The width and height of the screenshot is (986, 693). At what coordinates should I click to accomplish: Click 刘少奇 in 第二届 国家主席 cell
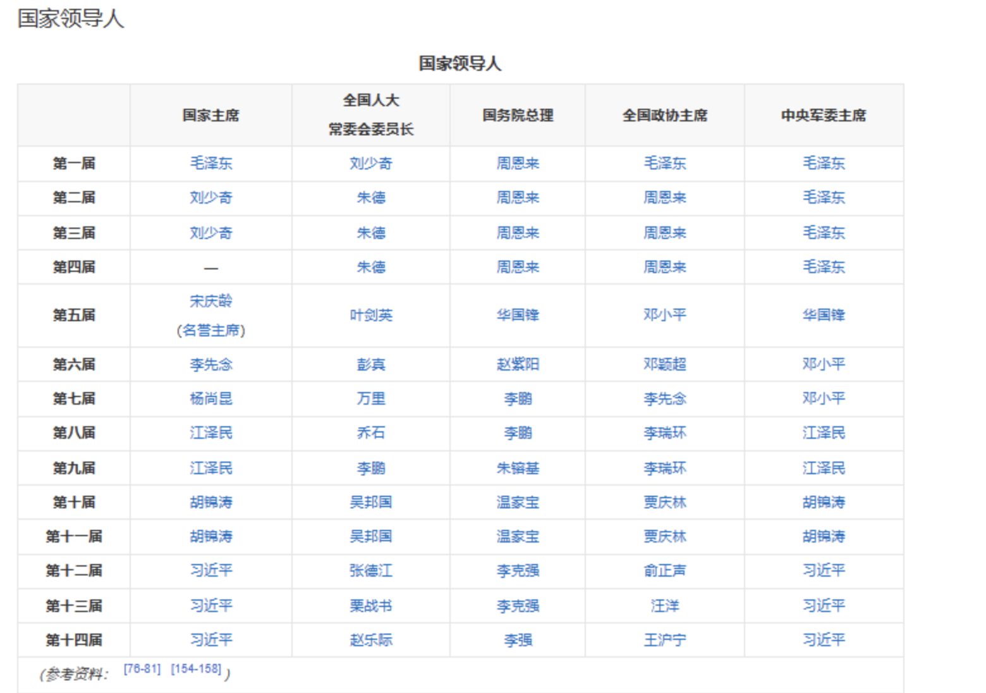tap(211, 197)
